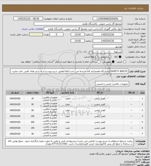Viewport: 151px width, 166px height.
Task: Click quantity 140 in row 6
Action: pyautogui.click(x=33, y=128)
